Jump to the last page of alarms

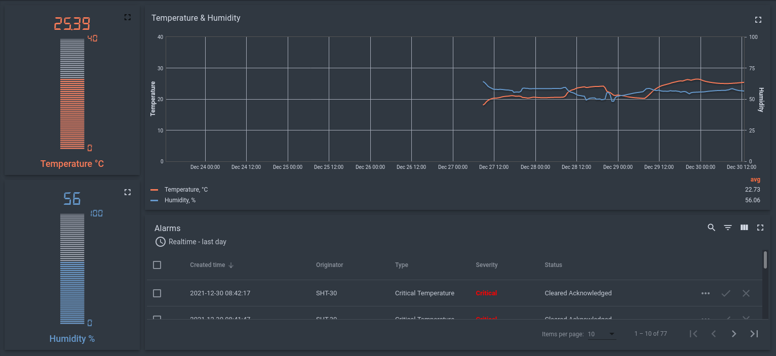pos(754,334)
